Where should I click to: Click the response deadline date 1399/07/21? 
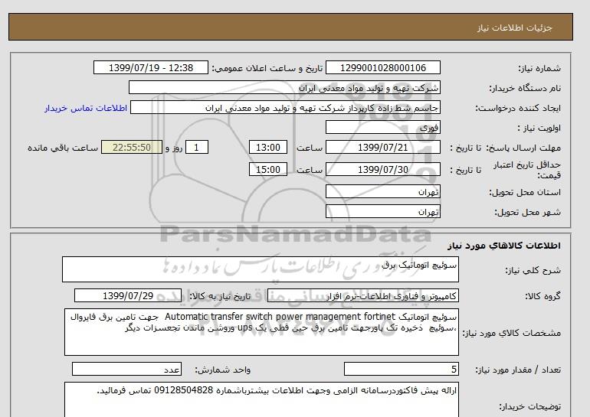(382, 147)
